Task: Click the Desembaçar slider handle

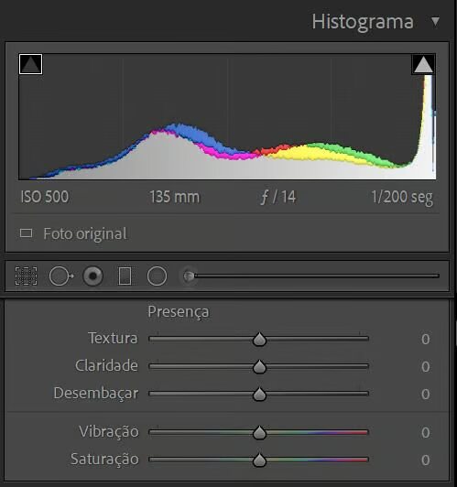Action: [259, 394]
